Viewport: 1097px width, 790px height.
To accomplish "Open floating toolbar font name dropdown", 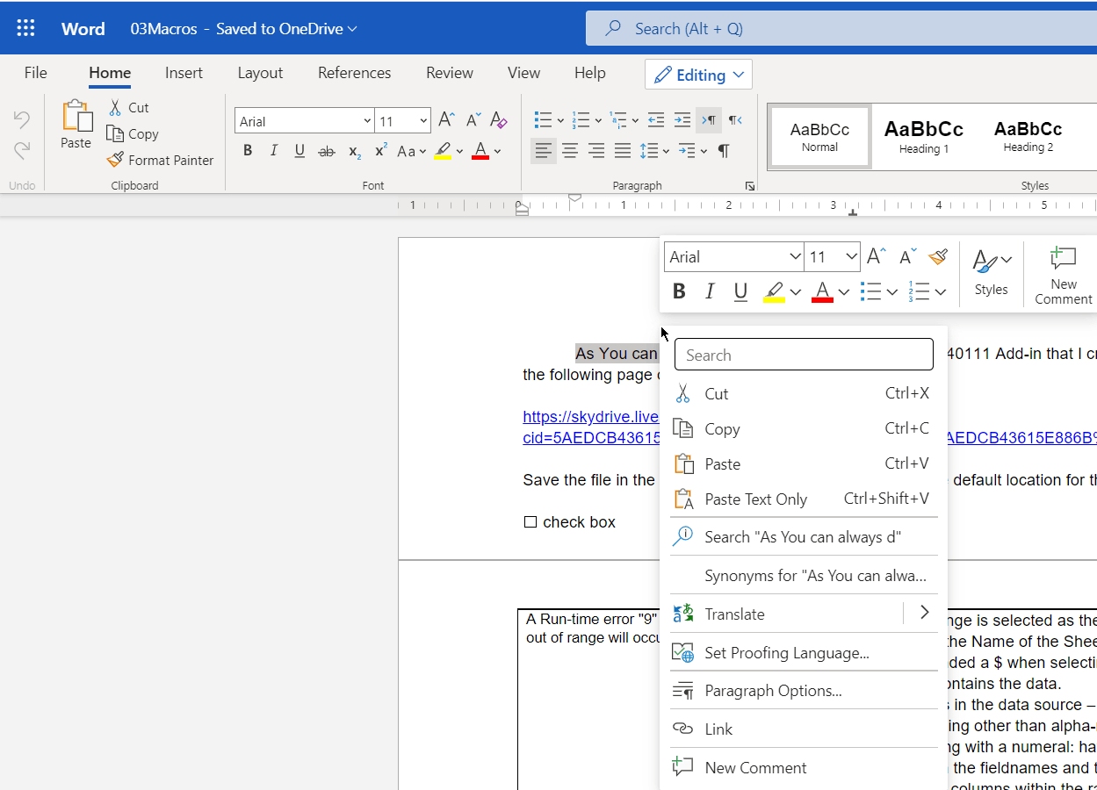I will point(795,257).
